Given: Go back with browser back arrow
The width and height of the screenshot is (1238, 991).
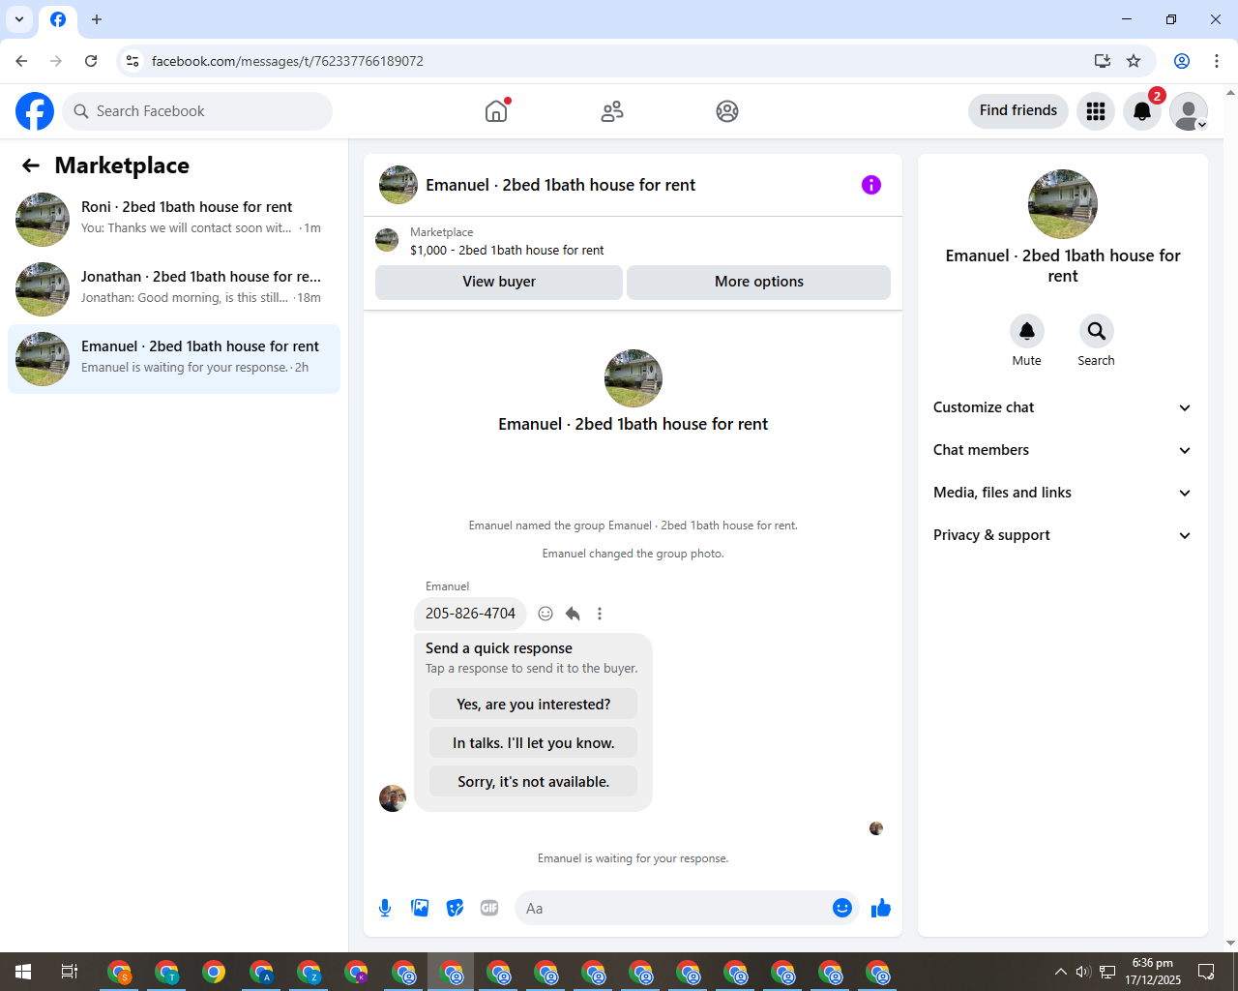Looking at the screenshot, I should (x=21, y=61).
